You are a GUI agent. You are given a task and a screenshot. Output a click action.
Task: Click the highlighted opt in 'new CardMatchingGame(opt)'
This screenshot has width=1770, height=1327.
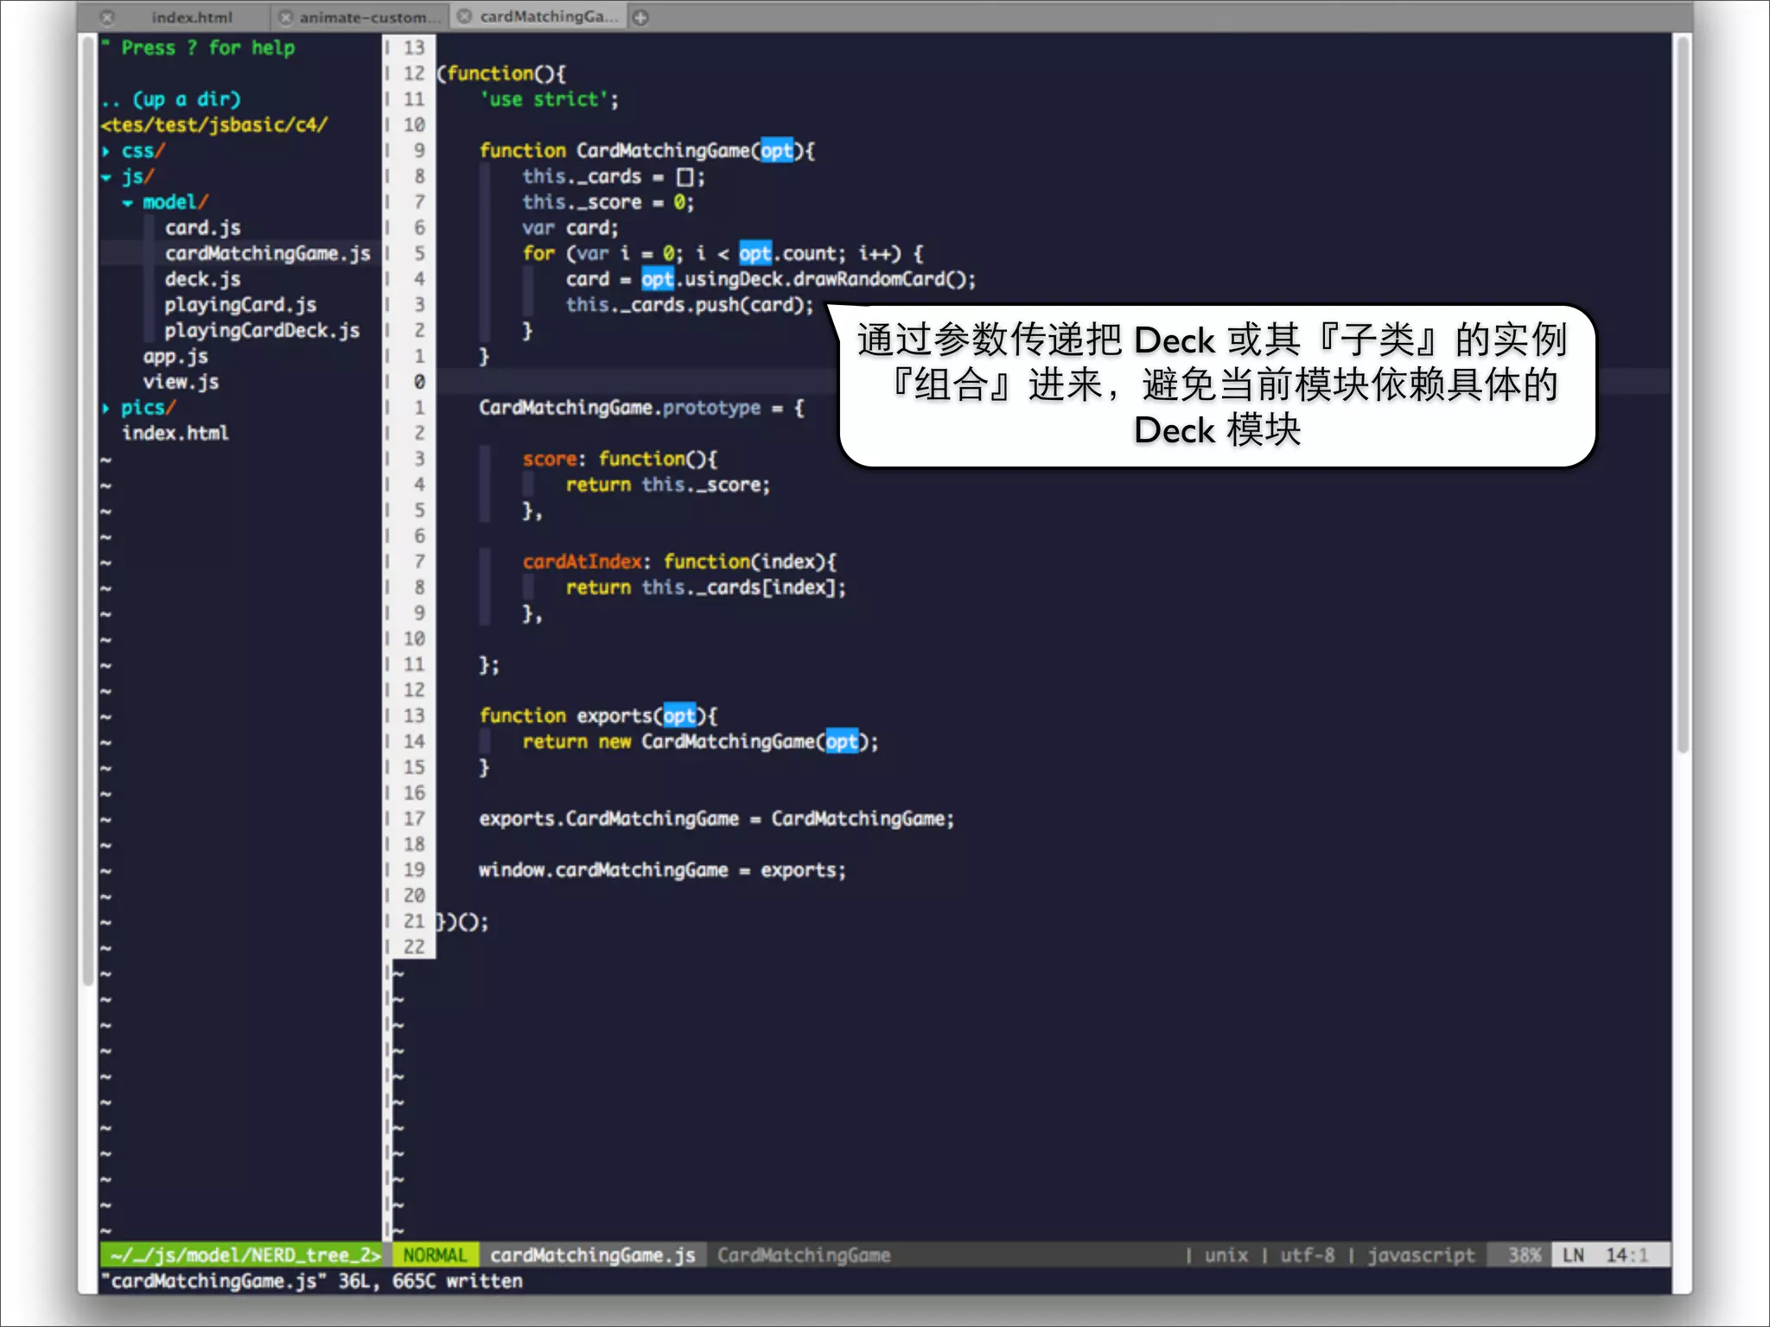(842, 742)
